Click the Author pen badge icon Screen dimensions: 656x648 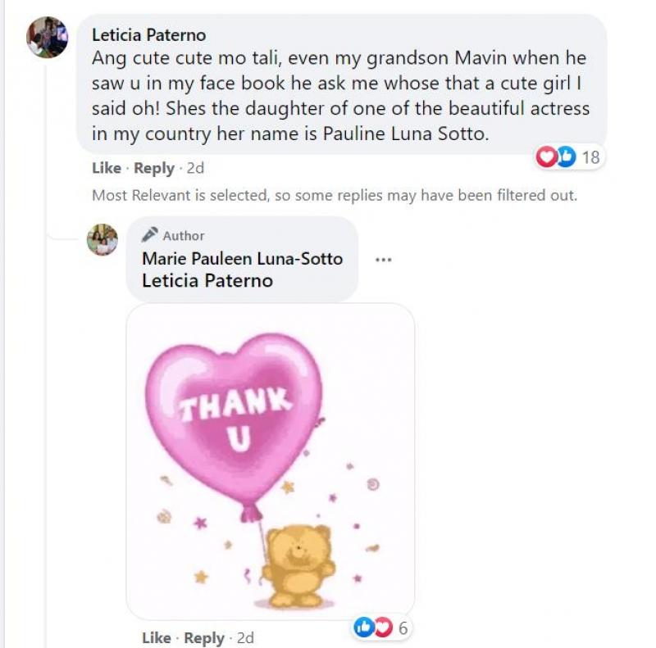(149, 235)
